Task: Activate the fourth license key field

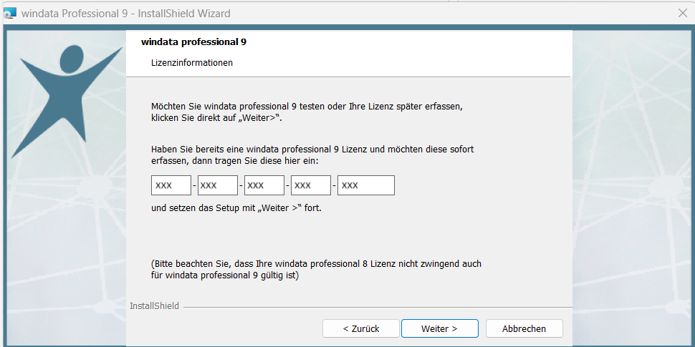Action: [311, 185]
